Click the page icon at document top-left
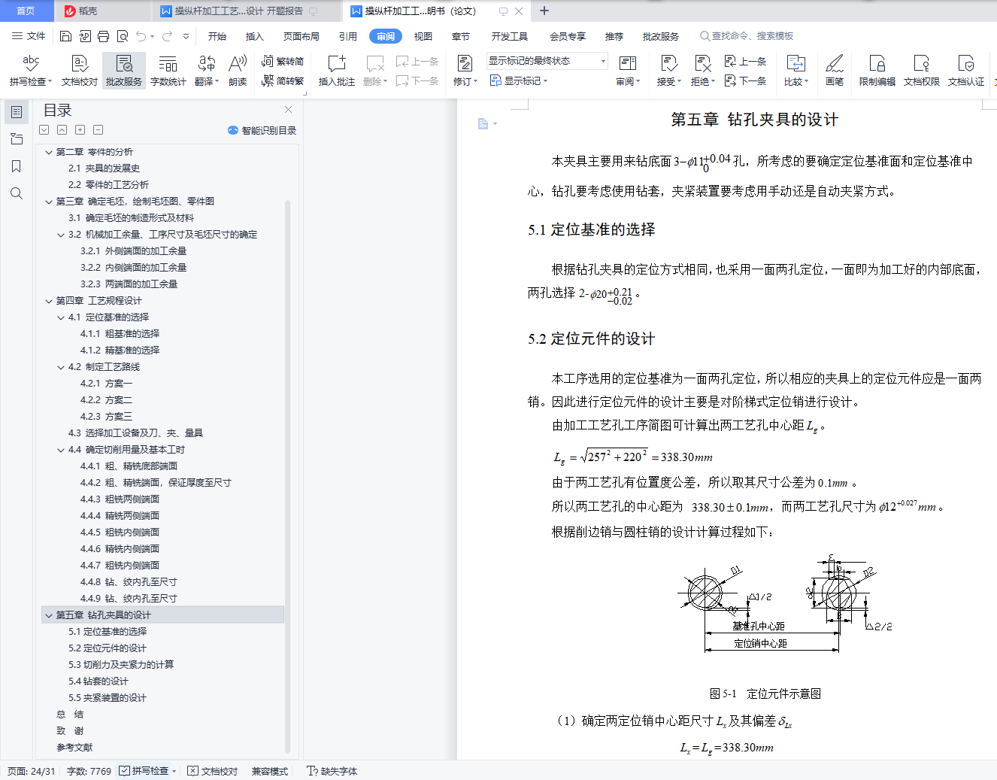Screen dimensions: 997x780 [x=483, y=123]
